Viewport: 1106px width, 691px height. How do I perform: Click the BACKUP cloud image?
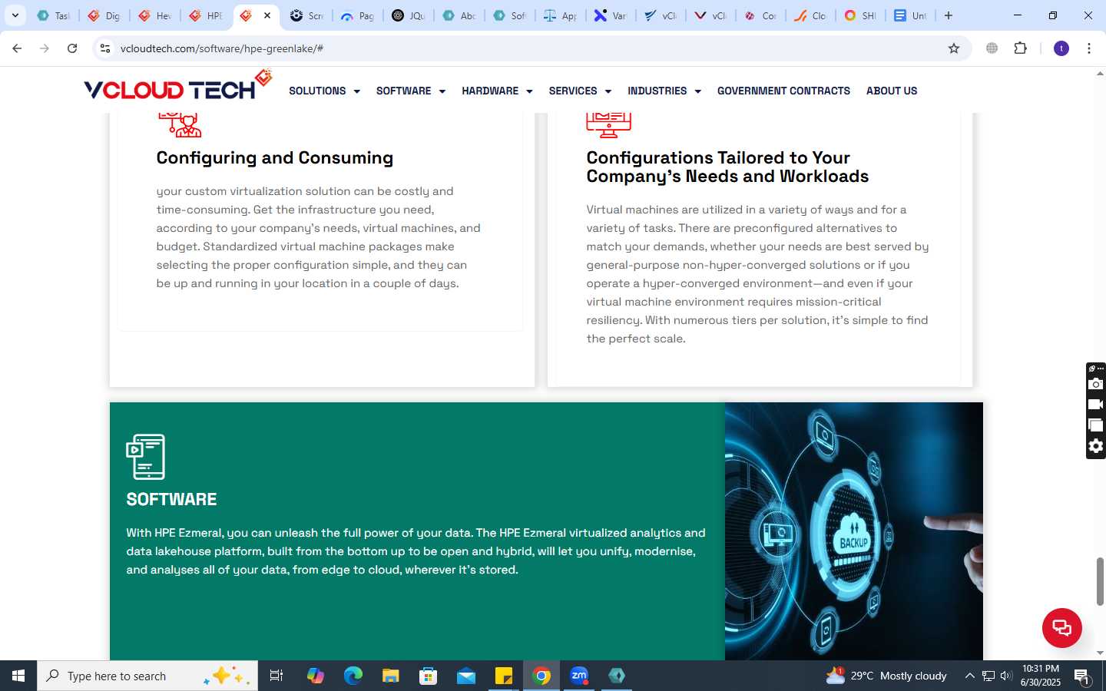click(x=853, y=531)
